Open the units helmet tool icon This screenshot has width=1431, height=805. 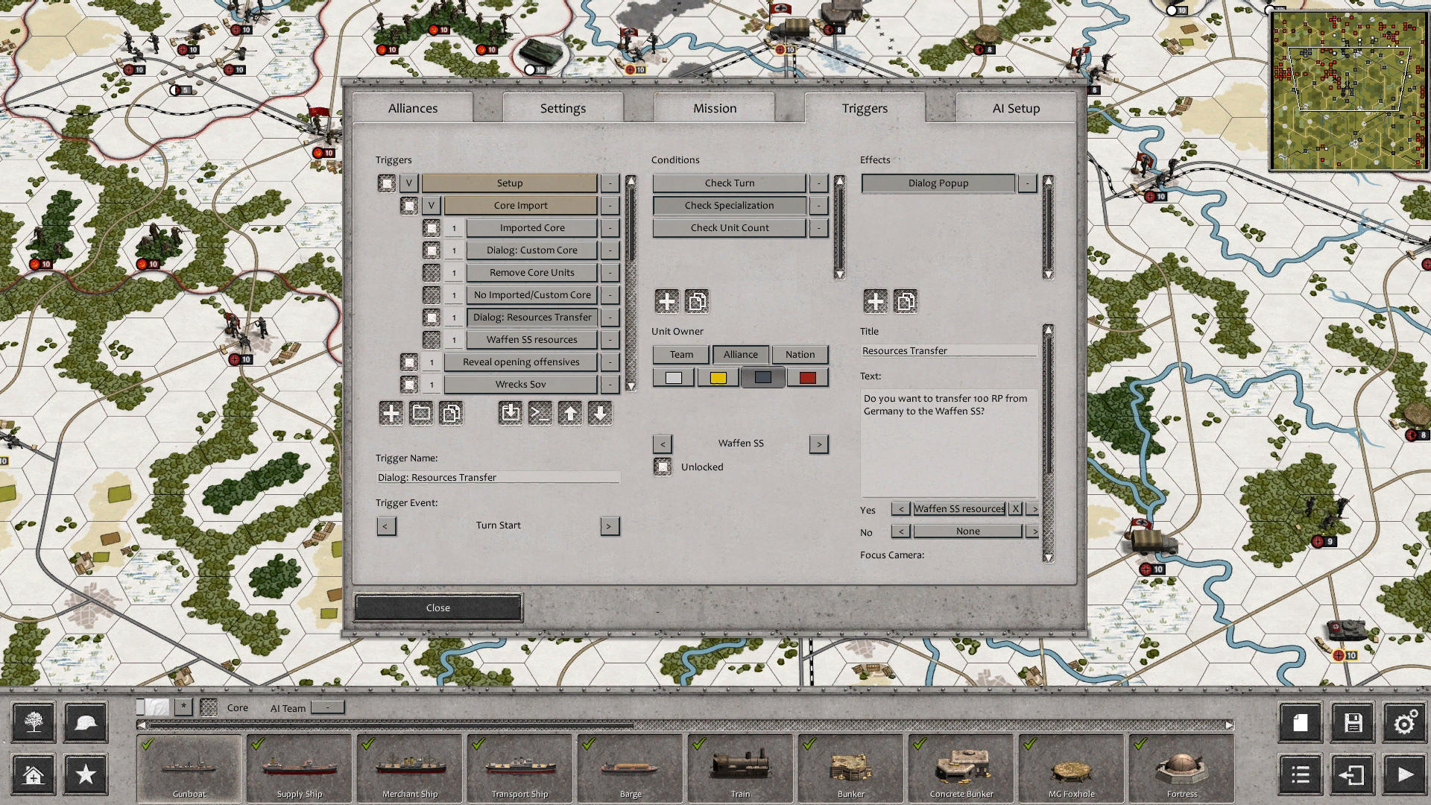click(86, 722)
